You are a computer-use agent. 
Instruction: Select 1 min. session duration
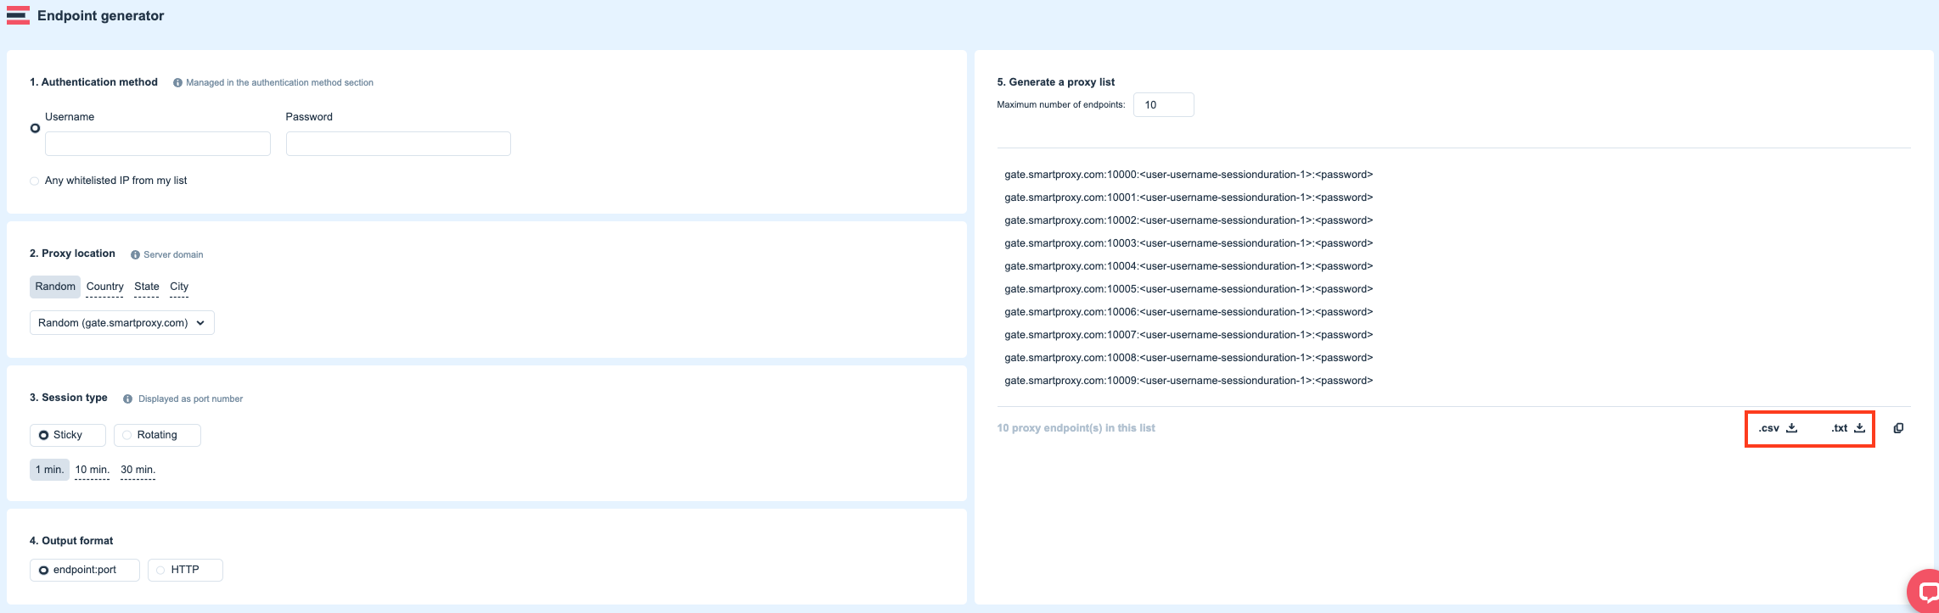click(49, 470)
